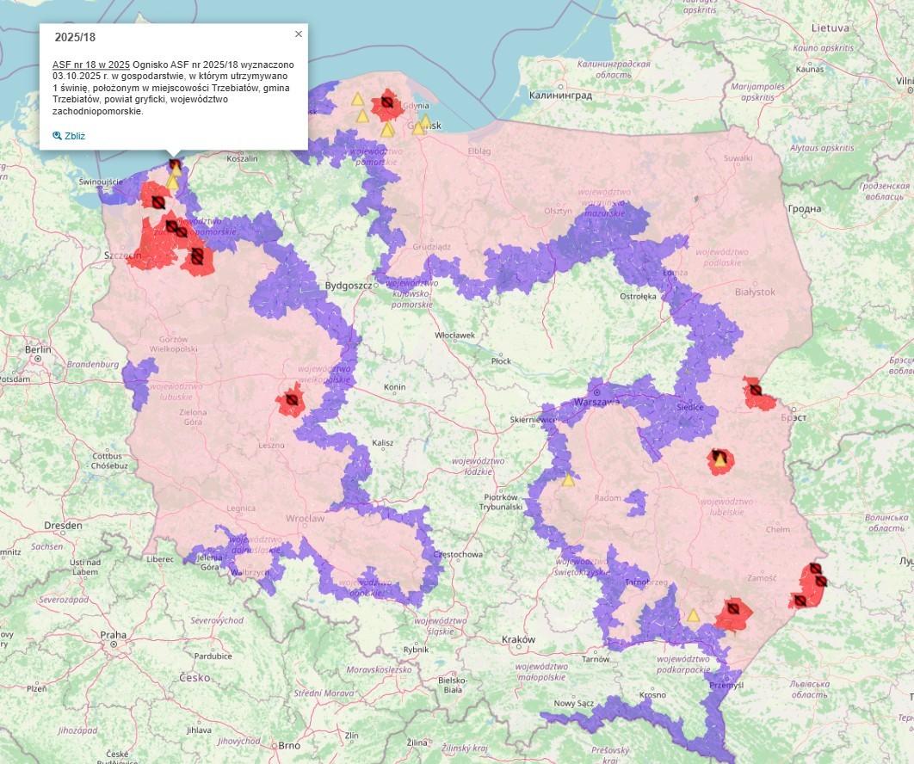Image resolution: width=914 pixels, height=764 pixels.
Task: Select the outbreak marker near the Brest border
Action: 755,391
